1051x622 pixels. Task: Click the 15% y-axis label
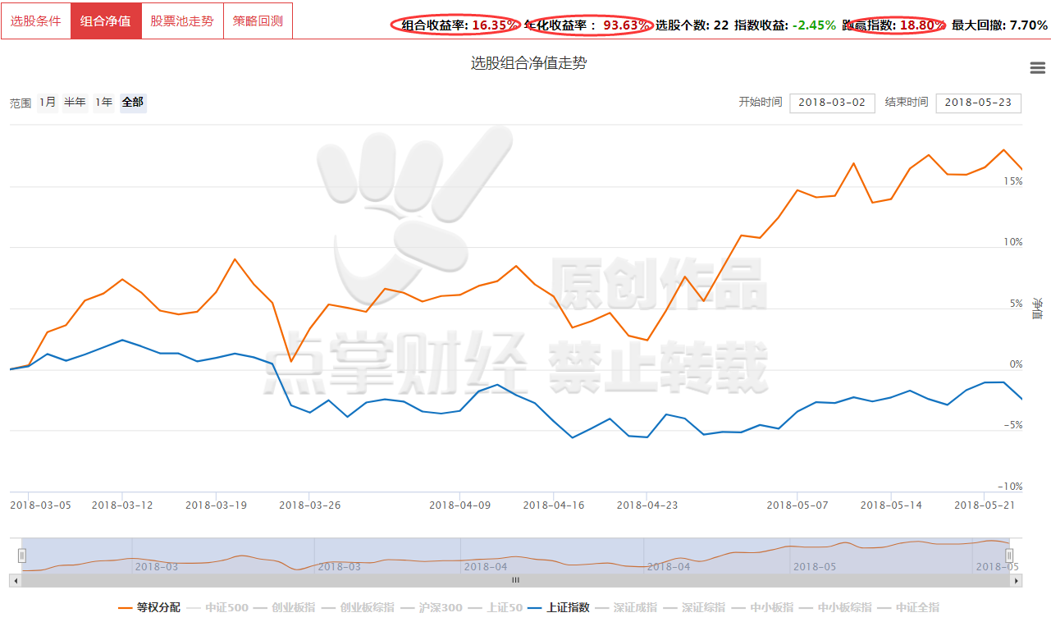click(x=1012, y=181)
